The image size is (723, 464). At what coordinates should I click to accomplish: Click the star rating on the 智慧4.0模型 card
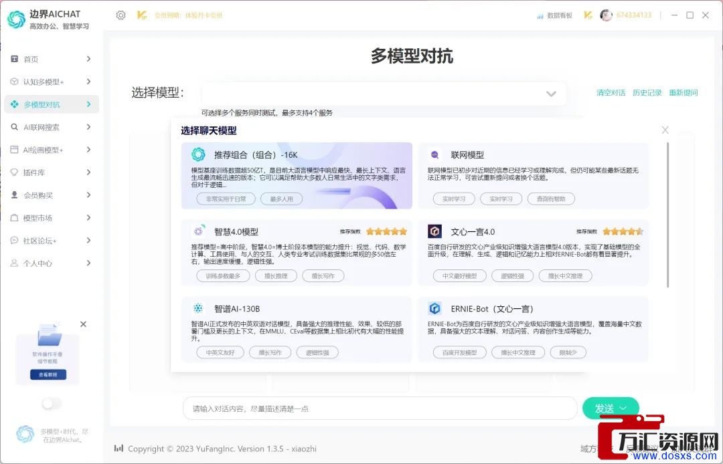pyautogui.click(x=387, y=231)
